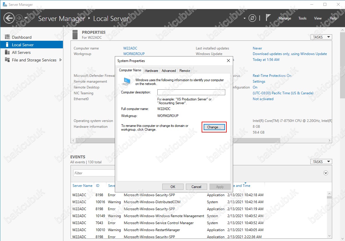The height and width of the screenshot is (241, 345).
Task: Expand the File and Storage Services chevron
Action: [x=61, y=60]
